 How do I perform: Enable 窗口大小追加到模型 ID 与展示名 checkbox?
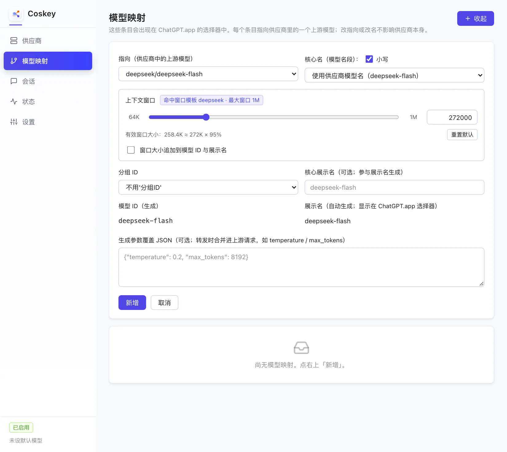coord(131,150)
